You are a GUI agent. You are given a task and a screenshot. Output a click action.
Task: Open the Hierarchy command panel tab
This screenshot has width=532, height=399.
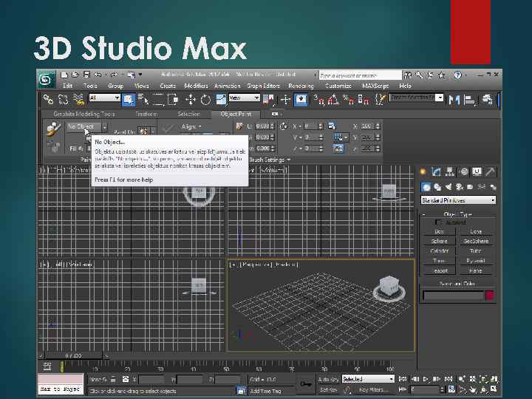[x=449, y=171]
